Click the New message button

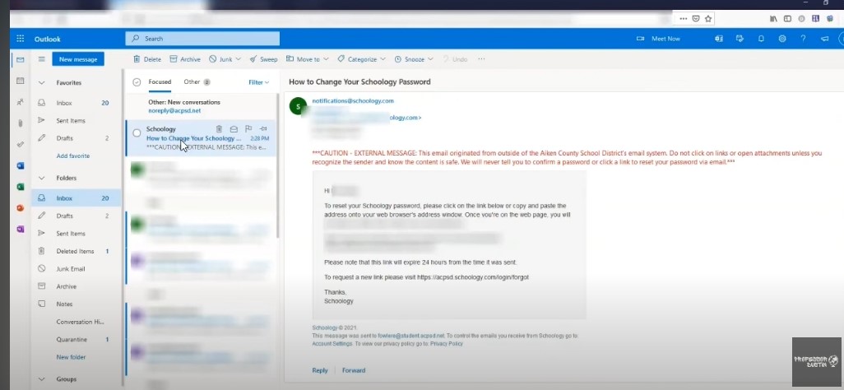(78, 59)
